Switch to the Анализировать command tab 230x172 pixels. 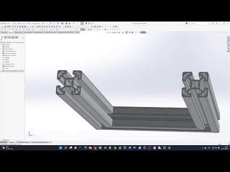coord(39,32)
